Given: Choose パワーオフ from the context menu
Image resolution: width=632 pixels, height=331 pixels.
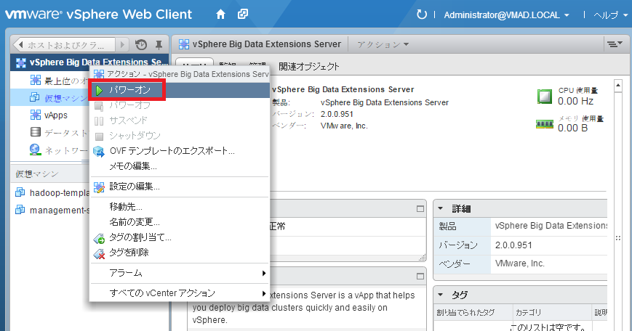Looking at the screenshot, I should click(180, 105).
